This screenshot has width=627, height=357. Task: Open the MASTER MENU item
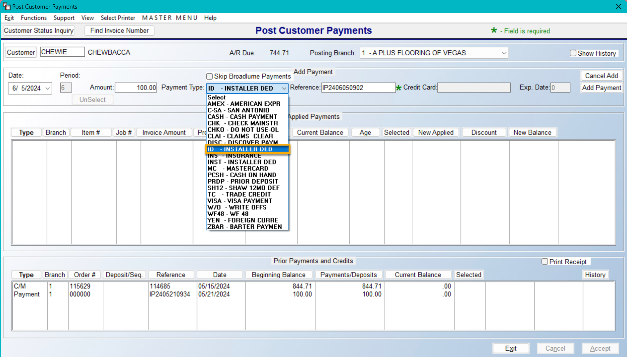point(170,18)
